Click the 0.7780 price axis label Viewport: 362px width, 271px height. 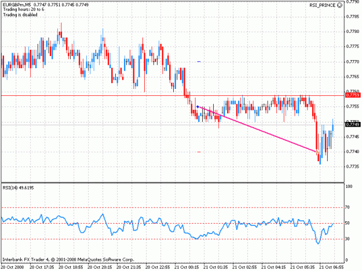coord(353,32)
